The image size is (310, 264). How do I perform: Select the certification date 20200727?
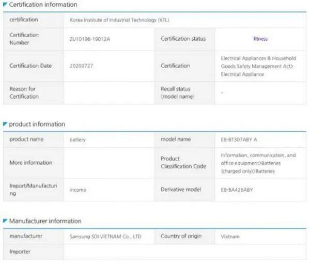pos(81,66)
